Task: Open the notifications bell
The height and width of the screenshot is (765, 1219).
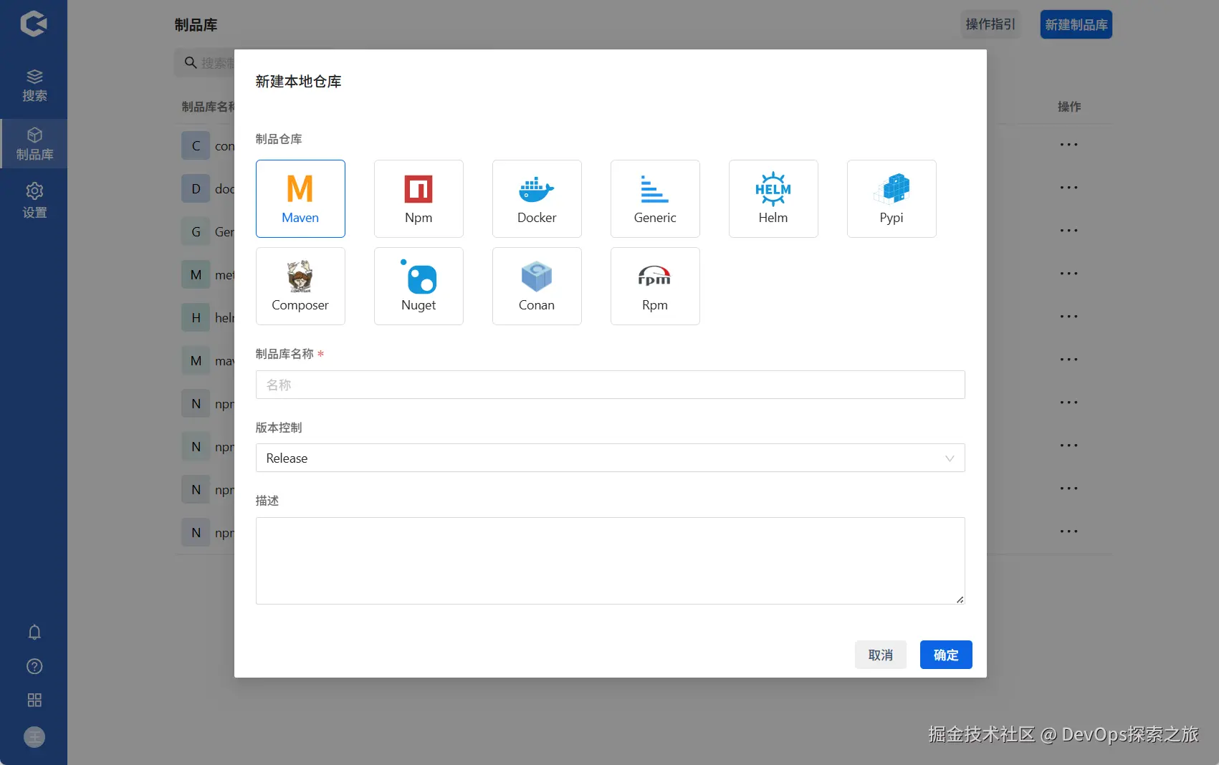Action: 34,632
